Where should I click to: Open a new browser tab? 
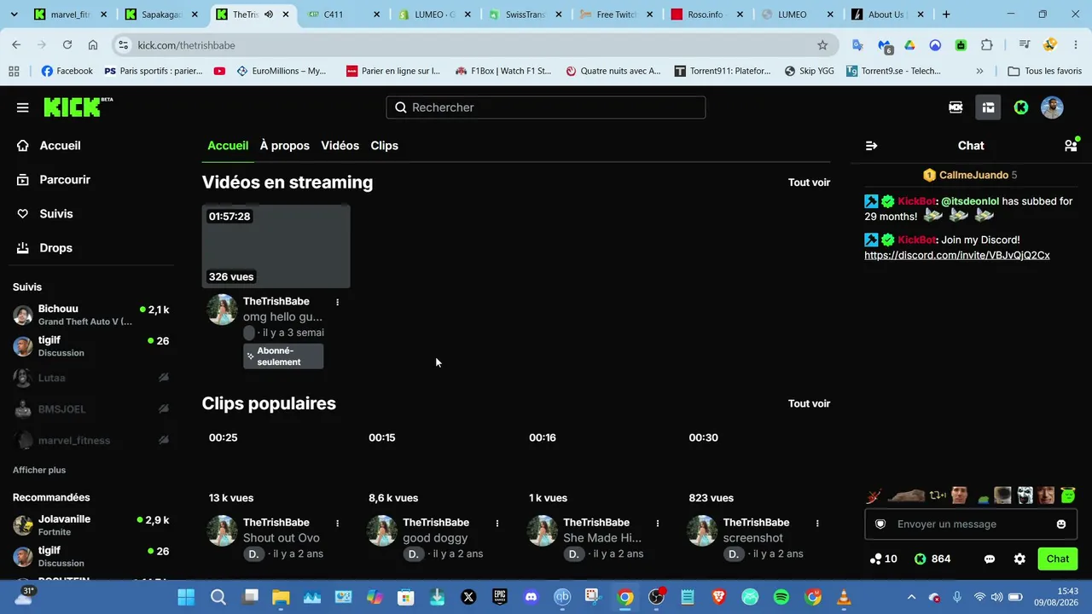(946, 14)
